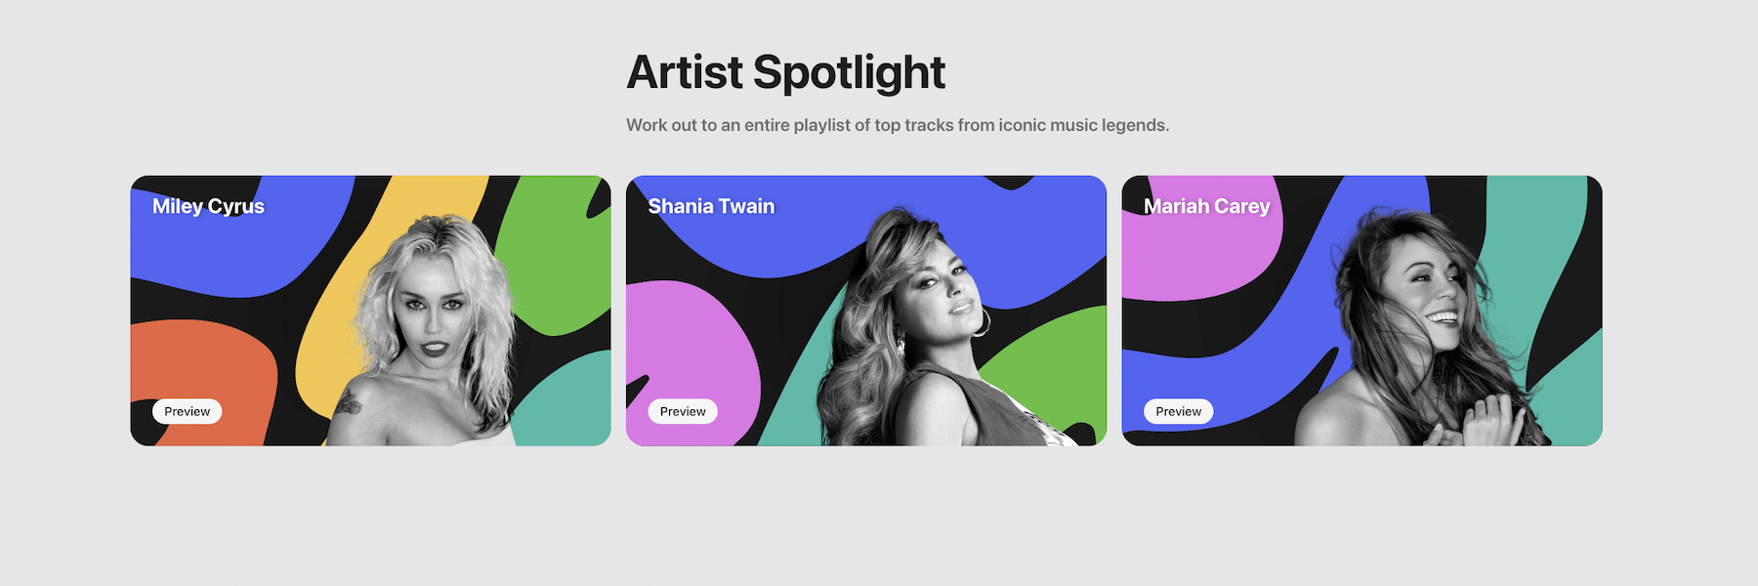This screenshot has height=586, width=1758.
Task: Click the Artist Spotlight heading
Action: click(785, 72)
